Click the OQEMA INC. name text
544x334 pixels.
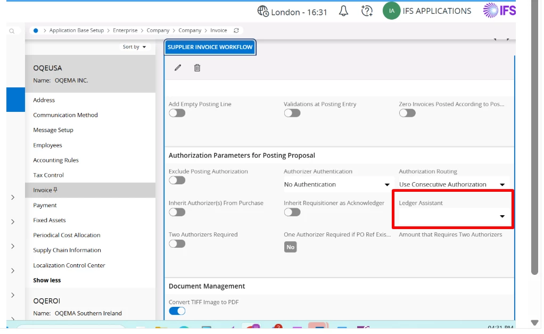pyautogui.click(x=71, y=80)
